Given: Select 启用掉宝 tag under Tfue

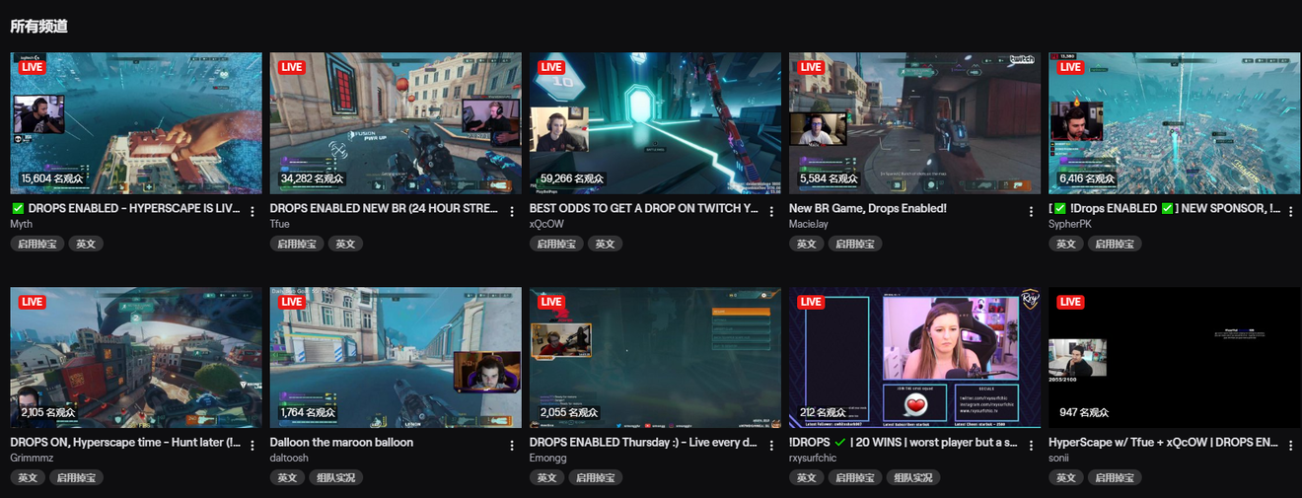Looking at the screenshot, I should [297, 244].
